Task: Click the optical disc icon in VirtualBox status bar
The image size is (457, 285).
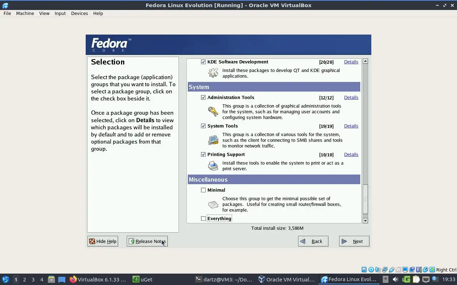Action: [371, 270]
